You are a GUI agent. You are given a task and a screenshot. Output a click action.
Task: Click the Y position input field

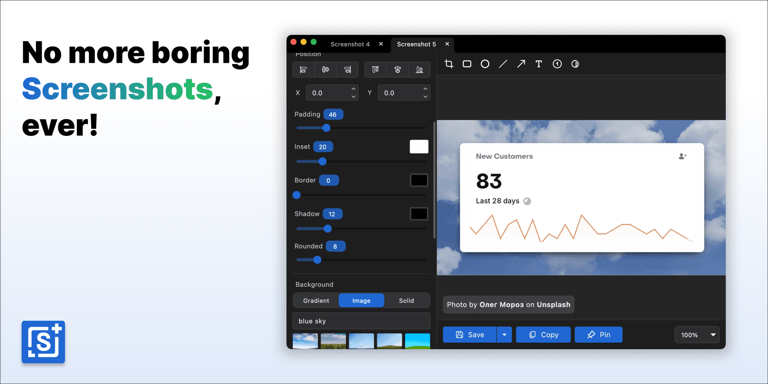(404, 93)
